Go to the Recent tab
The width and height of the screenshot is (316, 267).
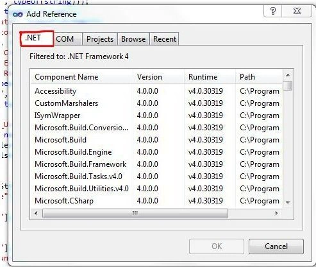165,39
